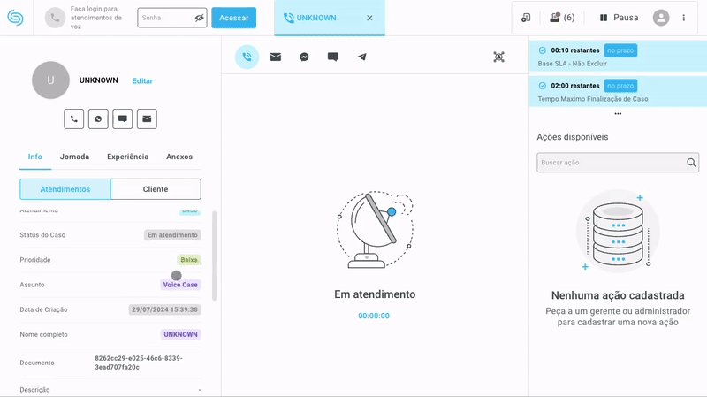This screenshot has height=397, width=707.
Task: Select the Telegram channel icon
Action: coord(361,57)
